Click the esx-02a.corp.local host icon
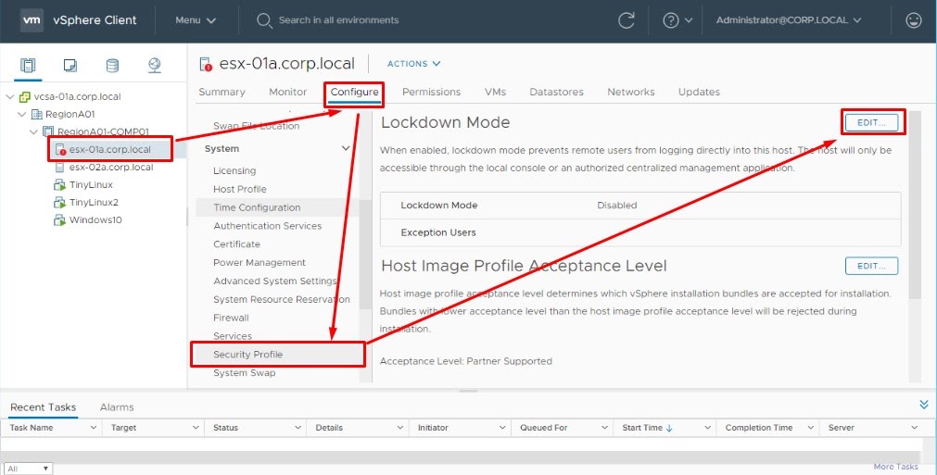 (59, 167)
